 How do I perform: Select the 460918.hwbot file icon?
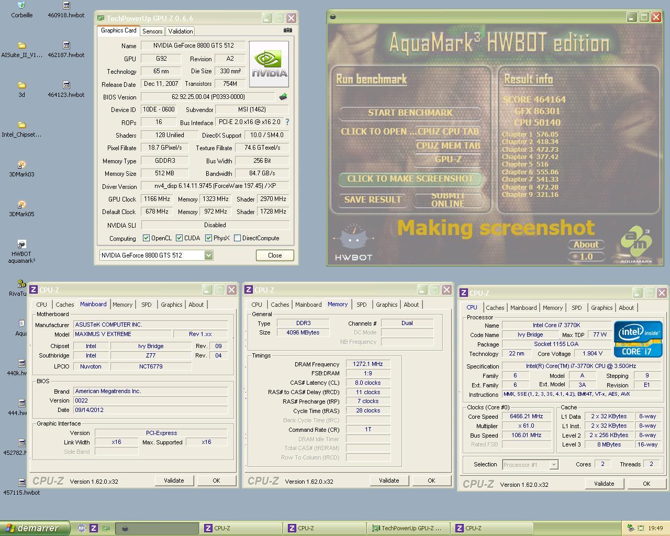click(66, 6)
